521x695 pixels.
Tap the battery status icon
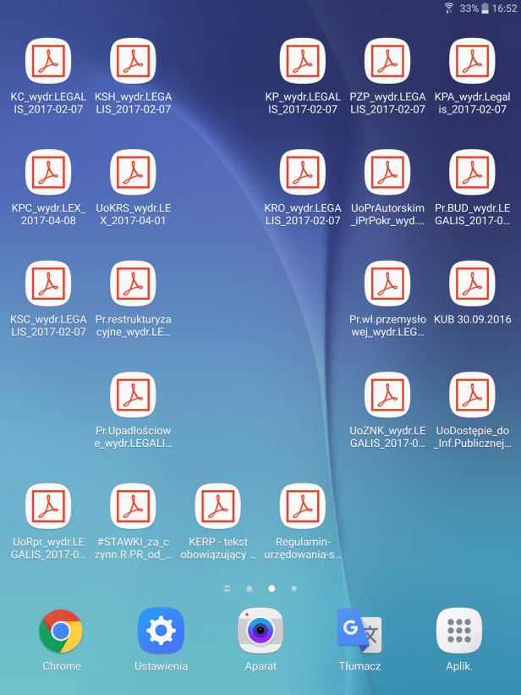click(x=485, y=8)
